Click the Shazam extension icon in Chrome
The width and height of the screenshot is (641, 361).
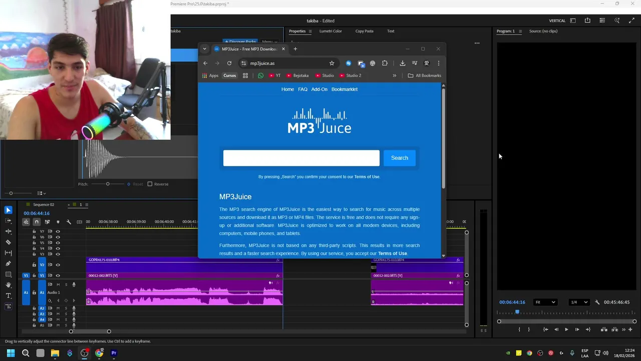349,63
